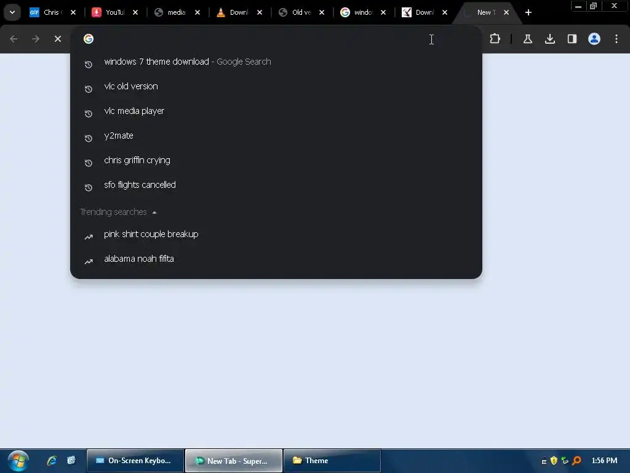This screenshot has height=473, width=630.
Task: Select suggestion vlc media player
Action: click(276, 111)
